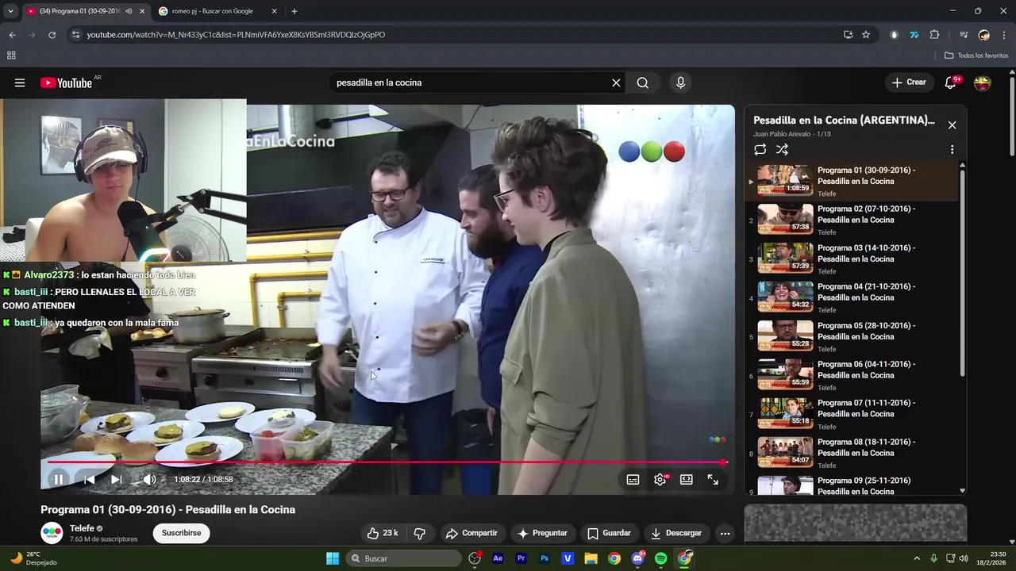Click the Crear button

tap(909, 82)
